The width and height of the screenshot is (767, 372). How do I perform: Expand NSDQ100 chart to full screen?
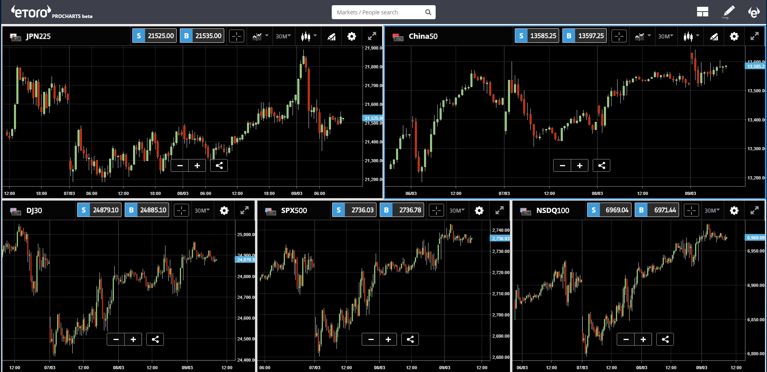755,210
